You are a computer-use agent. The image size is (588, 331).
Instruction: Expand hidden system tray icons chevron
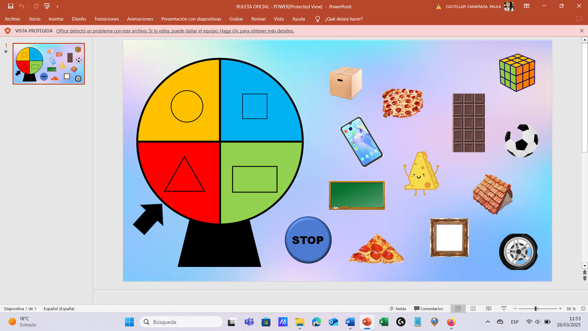[x=488, y=322]
